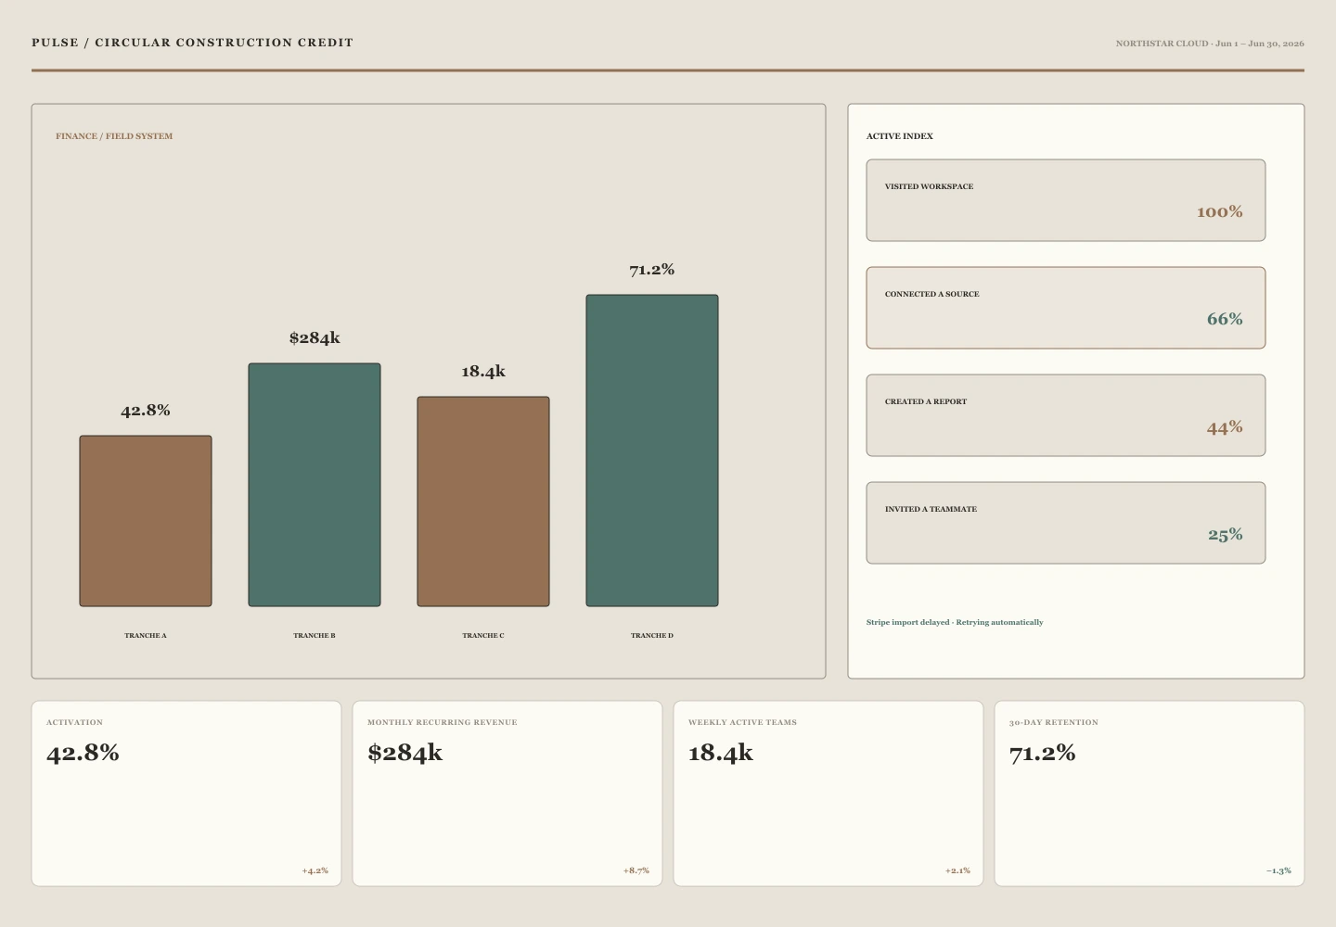Click the large 71.2% figure in the 30-Day Retention card
The image size is (1336, 927).
click(x=1043, y=753)
